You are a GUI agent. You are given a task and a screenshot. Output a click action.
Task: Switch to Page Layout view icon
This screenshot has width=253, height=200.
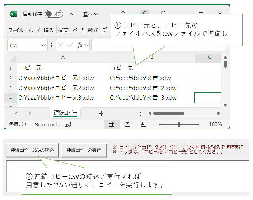click(x=128, y=124)
